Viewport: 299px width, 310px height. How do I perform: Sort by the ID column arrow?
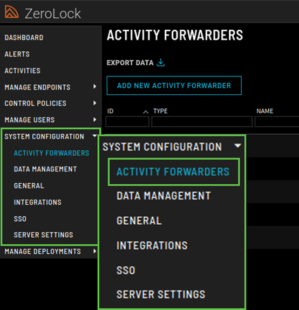pyautogui.click(x=146, y=112)
